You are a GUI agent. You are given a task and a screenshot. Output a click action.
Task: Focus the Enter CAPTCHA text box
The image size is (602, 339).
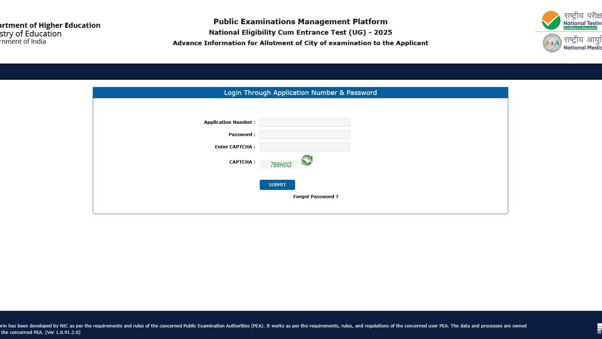304,147
